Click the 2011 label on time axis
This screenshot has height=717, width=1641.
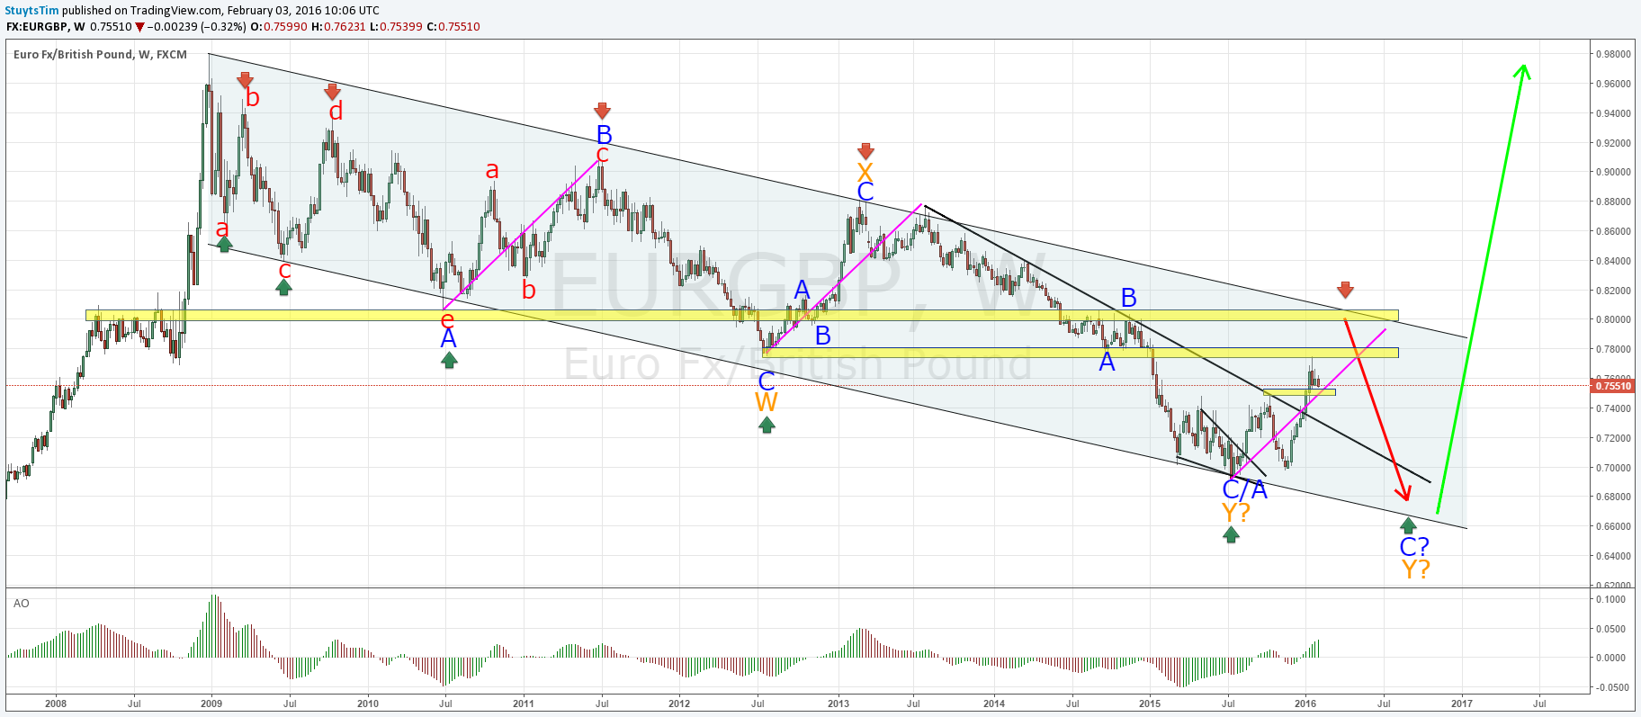pos(524,704)
